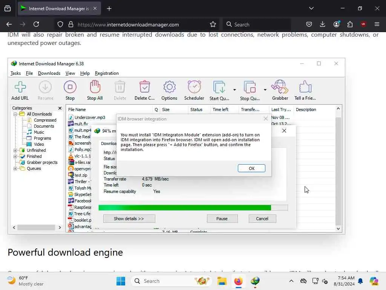The height and width of the screenshot is (290, 386).
Task: Open the Downloads menu in IDM
Action: [x=49, y=73]
